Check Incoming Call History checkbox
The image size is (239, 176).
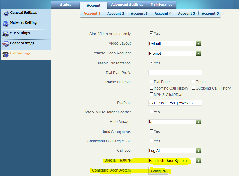coord(151,88)
